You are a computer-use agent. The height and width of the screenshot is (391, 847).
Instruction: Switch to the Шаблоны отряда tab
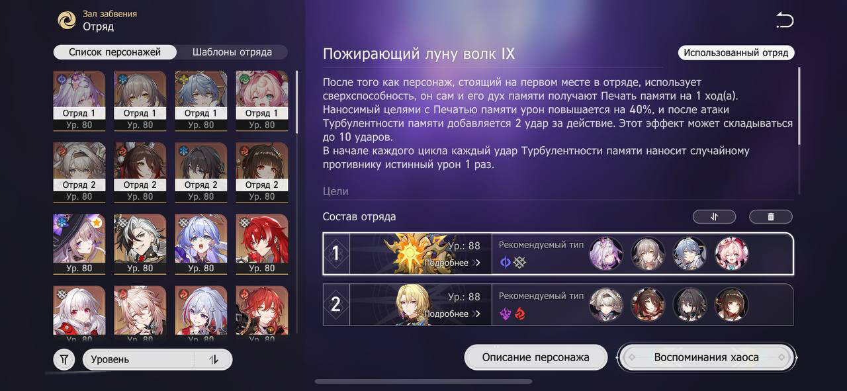tap(232, 52)
